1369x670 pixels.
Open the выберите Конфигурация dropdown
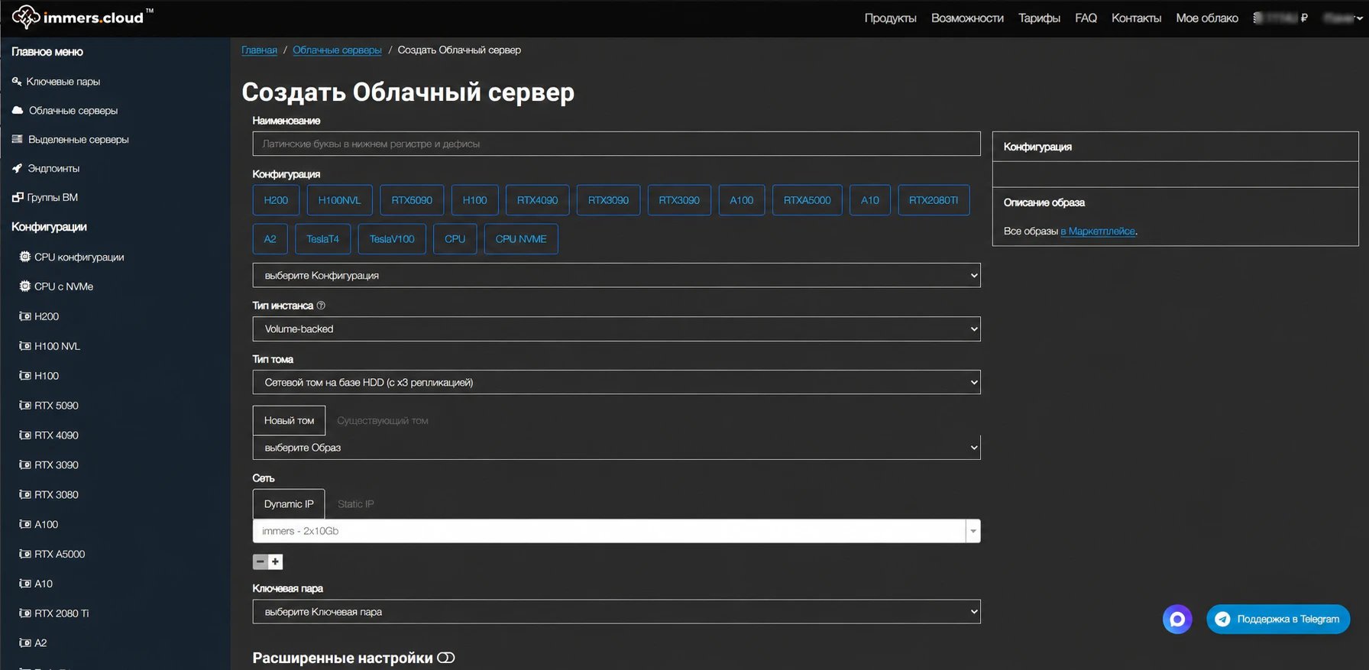click(x=617, y=275)
